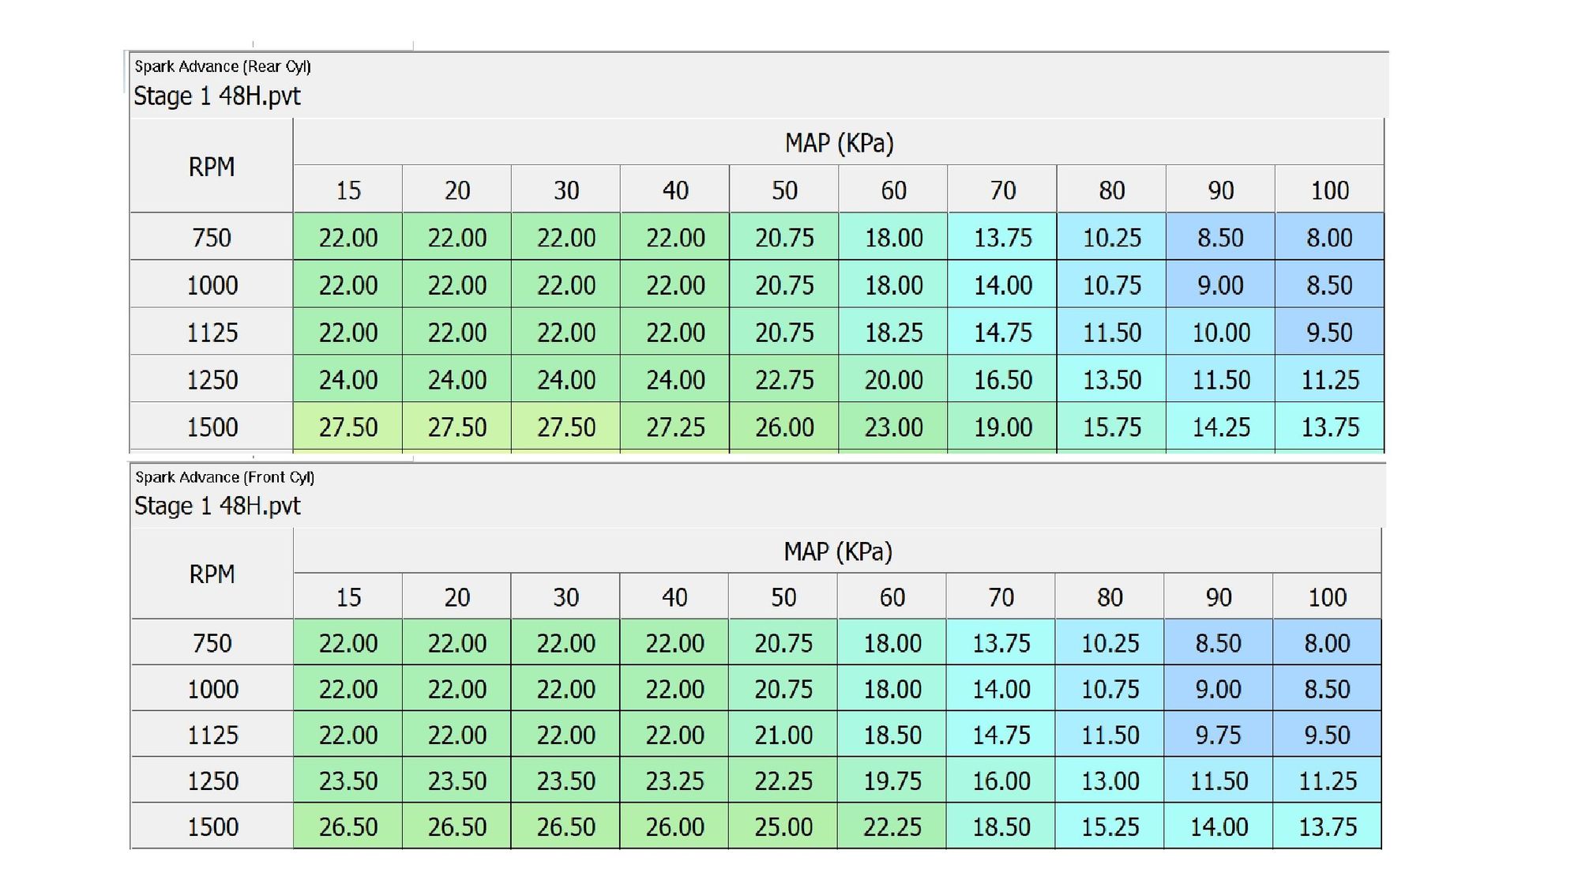Click the 16.50 cell in Rear Cyl table
The height and width of the screenshot is (888, 1578).
(x=1002, y=380)
